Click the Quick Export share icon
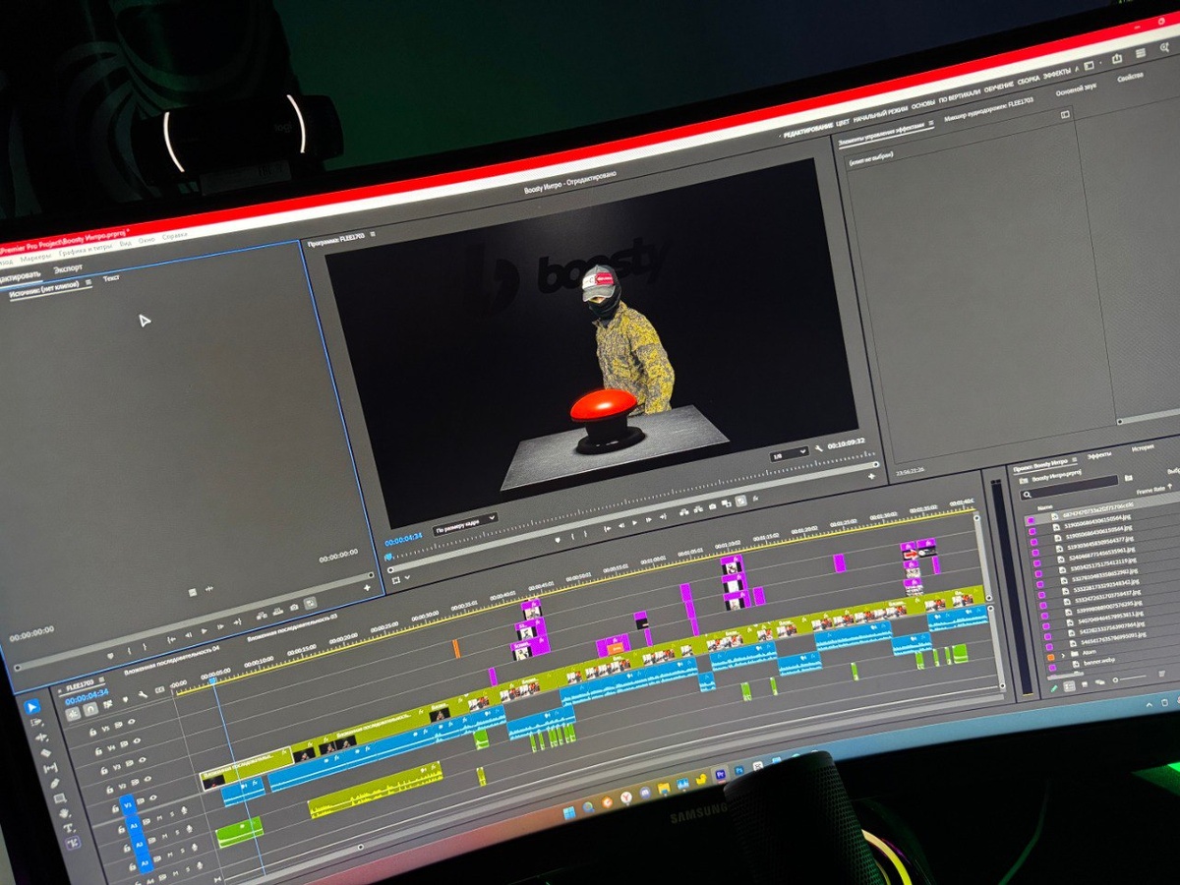Screen dimensions: 1180x885 coord(1117,58)
